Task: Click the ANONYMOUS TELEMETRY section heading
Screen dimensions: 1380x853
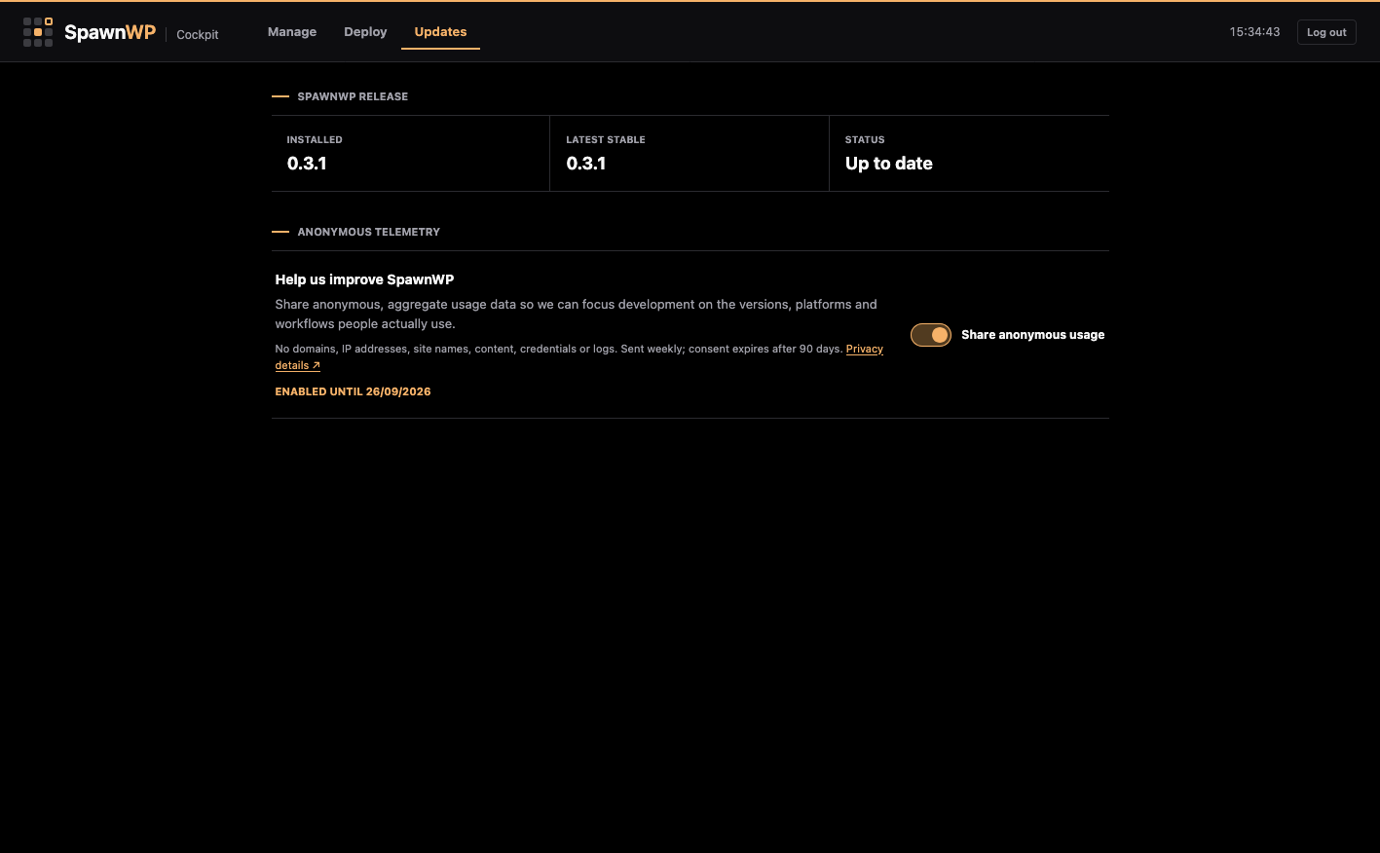Action: point(369,232)
